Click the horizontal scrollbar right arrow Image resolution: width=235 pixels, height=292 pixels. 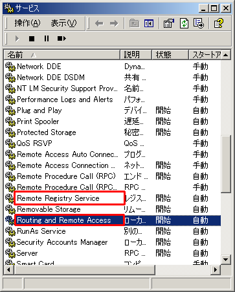tap(216, 269)
